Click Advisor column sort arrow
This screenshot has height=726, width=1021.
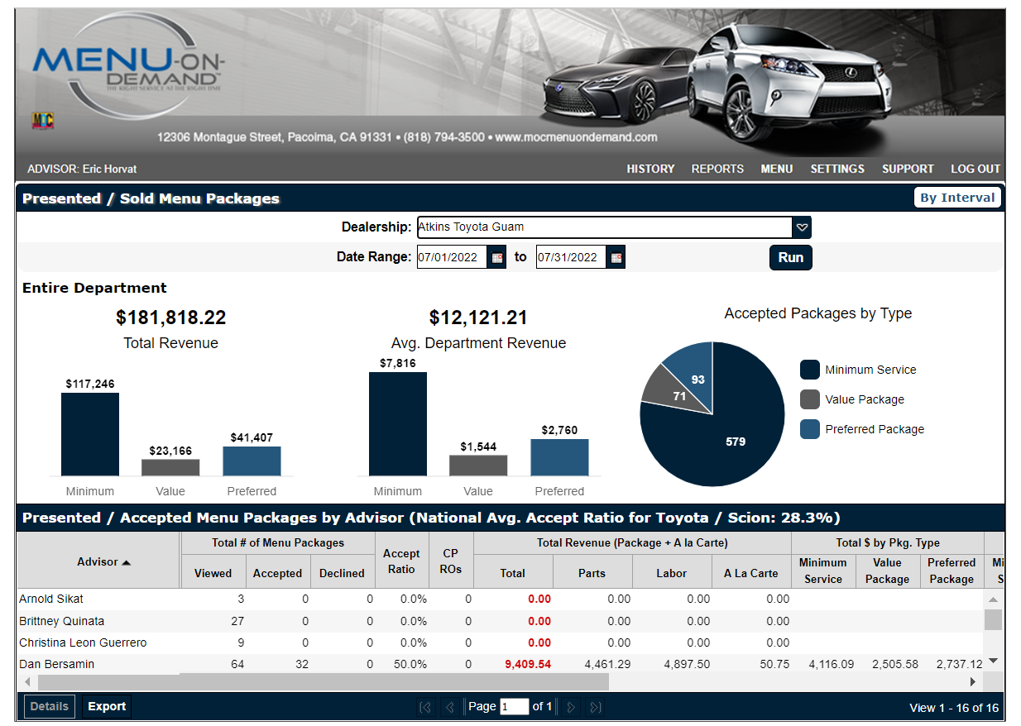(x=127, y=562)
